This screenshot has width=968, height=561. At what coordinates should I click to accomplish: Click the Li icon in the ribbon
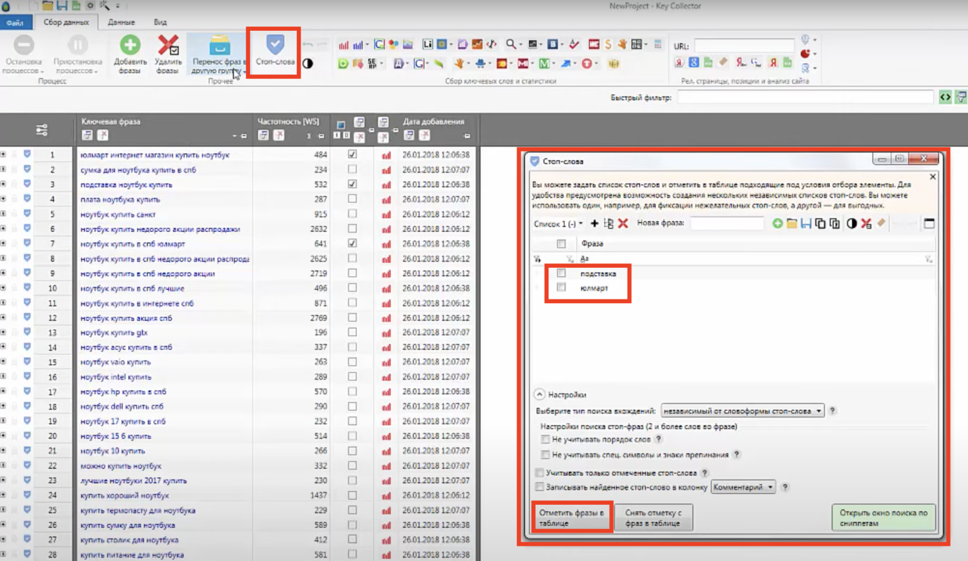coord(428,44)
